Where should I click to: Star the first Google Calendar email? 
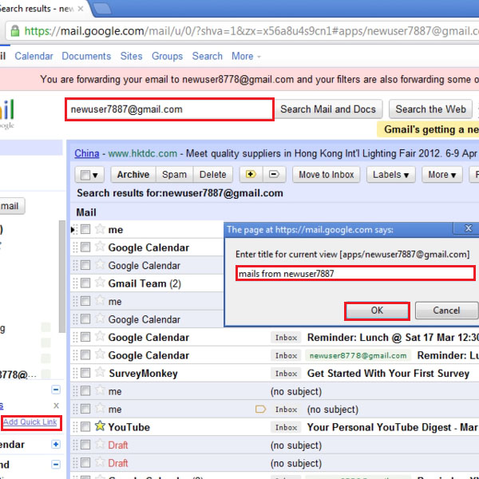coord(100,246)
